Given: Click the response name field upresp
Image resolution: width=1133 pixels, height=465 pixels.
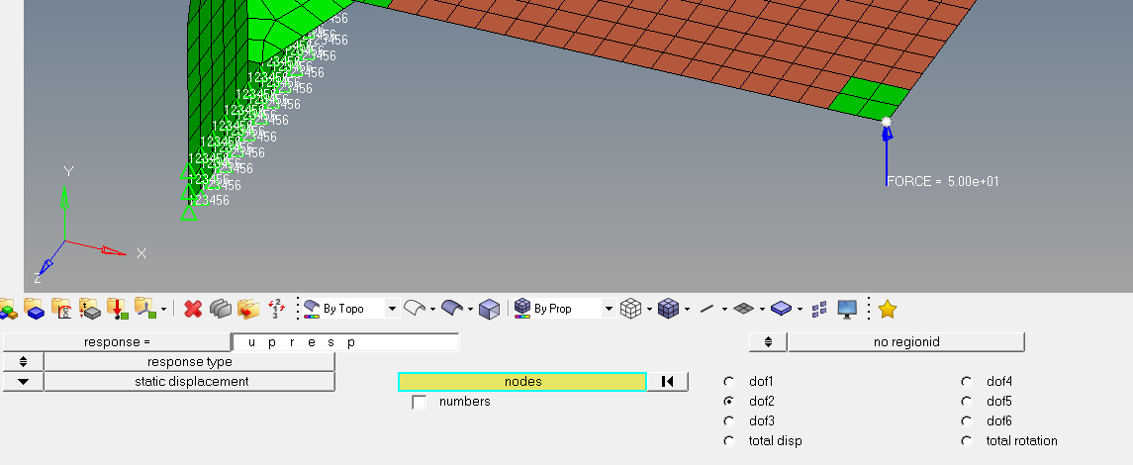Looking at the screenshot, I should [x=345, y=342].
